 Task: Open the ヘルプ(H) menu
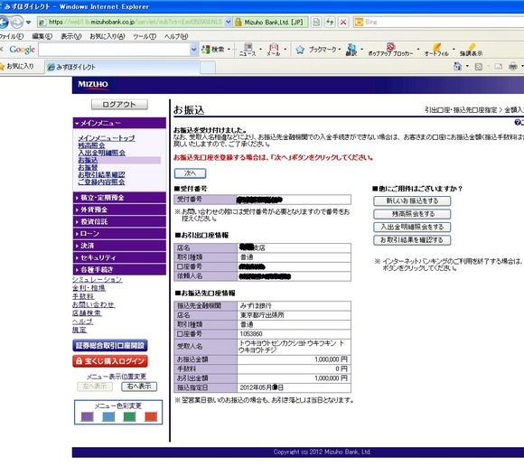[x=176, y=36]
